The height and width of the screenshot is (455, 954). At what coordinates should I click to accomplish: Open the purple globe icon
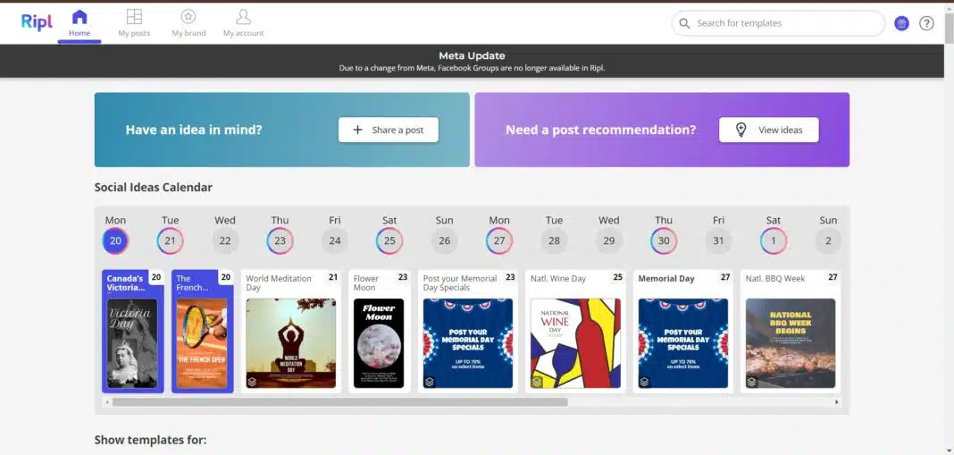[x=901, y=23]
